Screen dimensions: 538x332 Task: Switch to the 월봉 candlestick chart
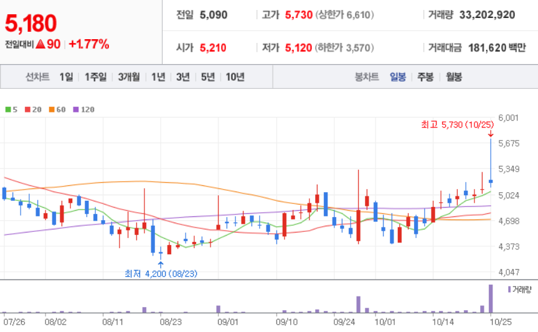(x=453, y=77)
